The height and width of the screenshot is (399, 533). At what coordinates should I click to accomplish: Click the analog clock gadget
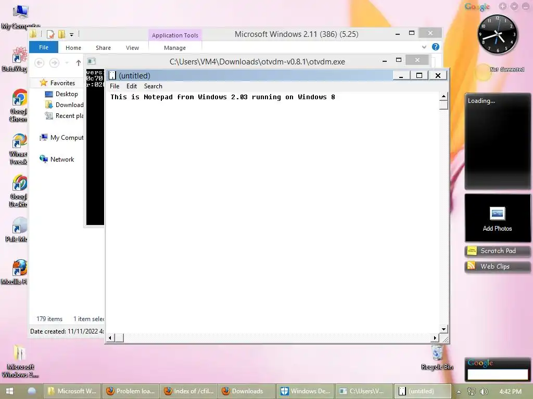click(x=498, y=35)
